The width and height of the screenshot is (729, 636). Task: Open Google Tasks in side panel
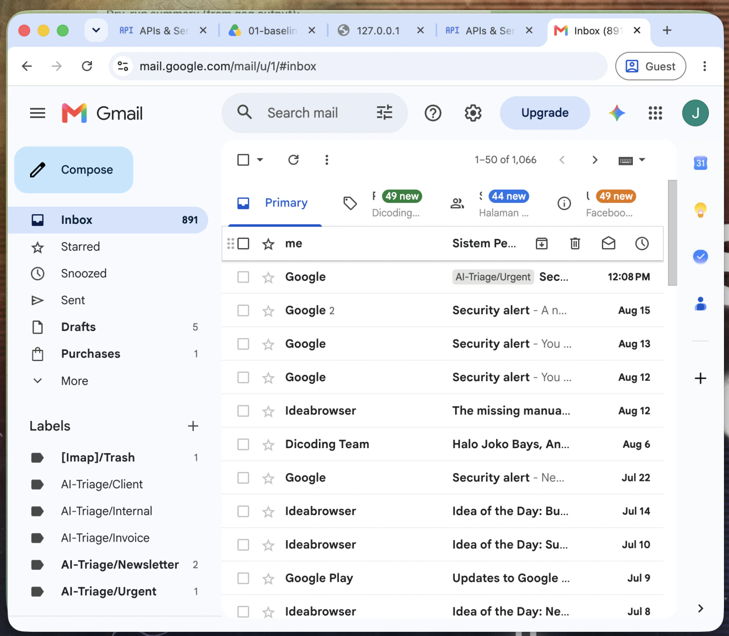[700, 257]
